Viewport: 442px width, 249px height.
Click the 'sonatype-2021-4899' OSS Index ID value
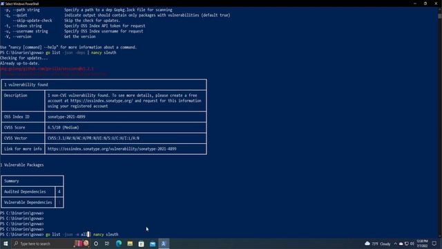coord(66,117)
